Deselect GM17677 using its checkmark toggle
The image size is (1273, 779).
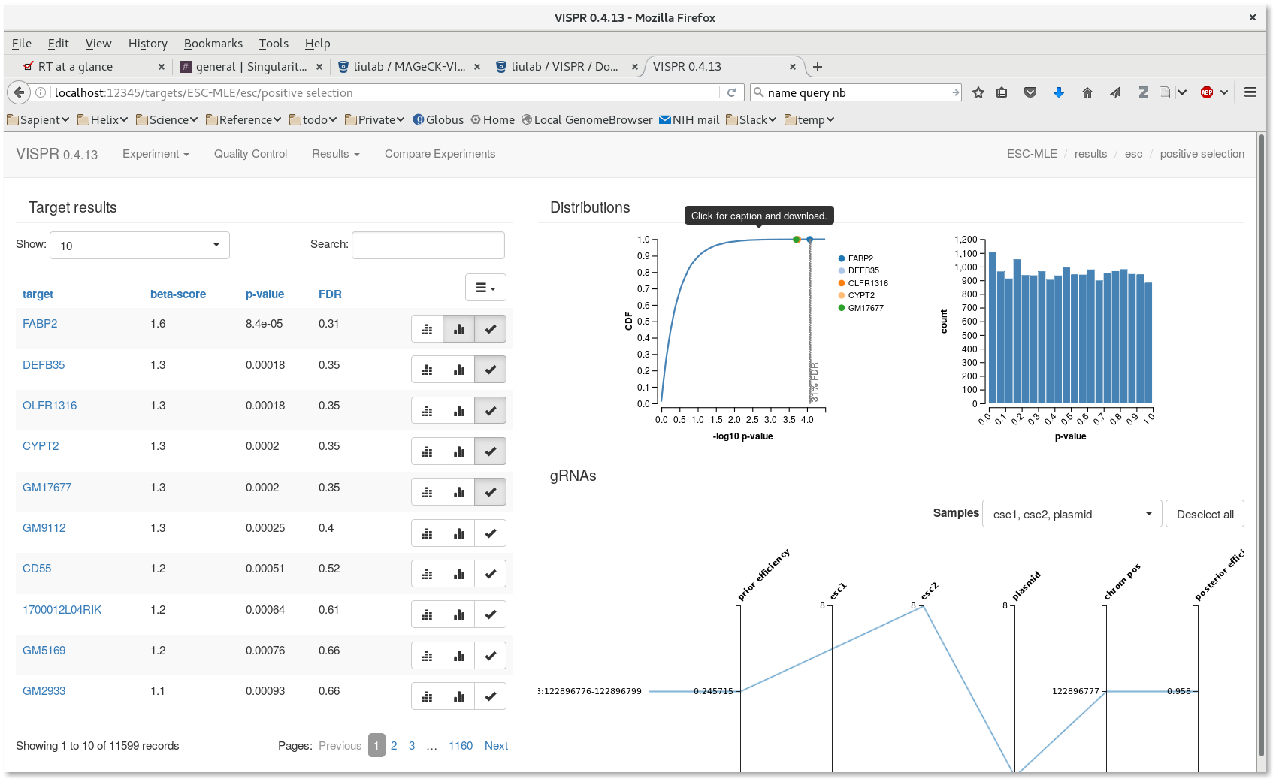pos(490,491)
